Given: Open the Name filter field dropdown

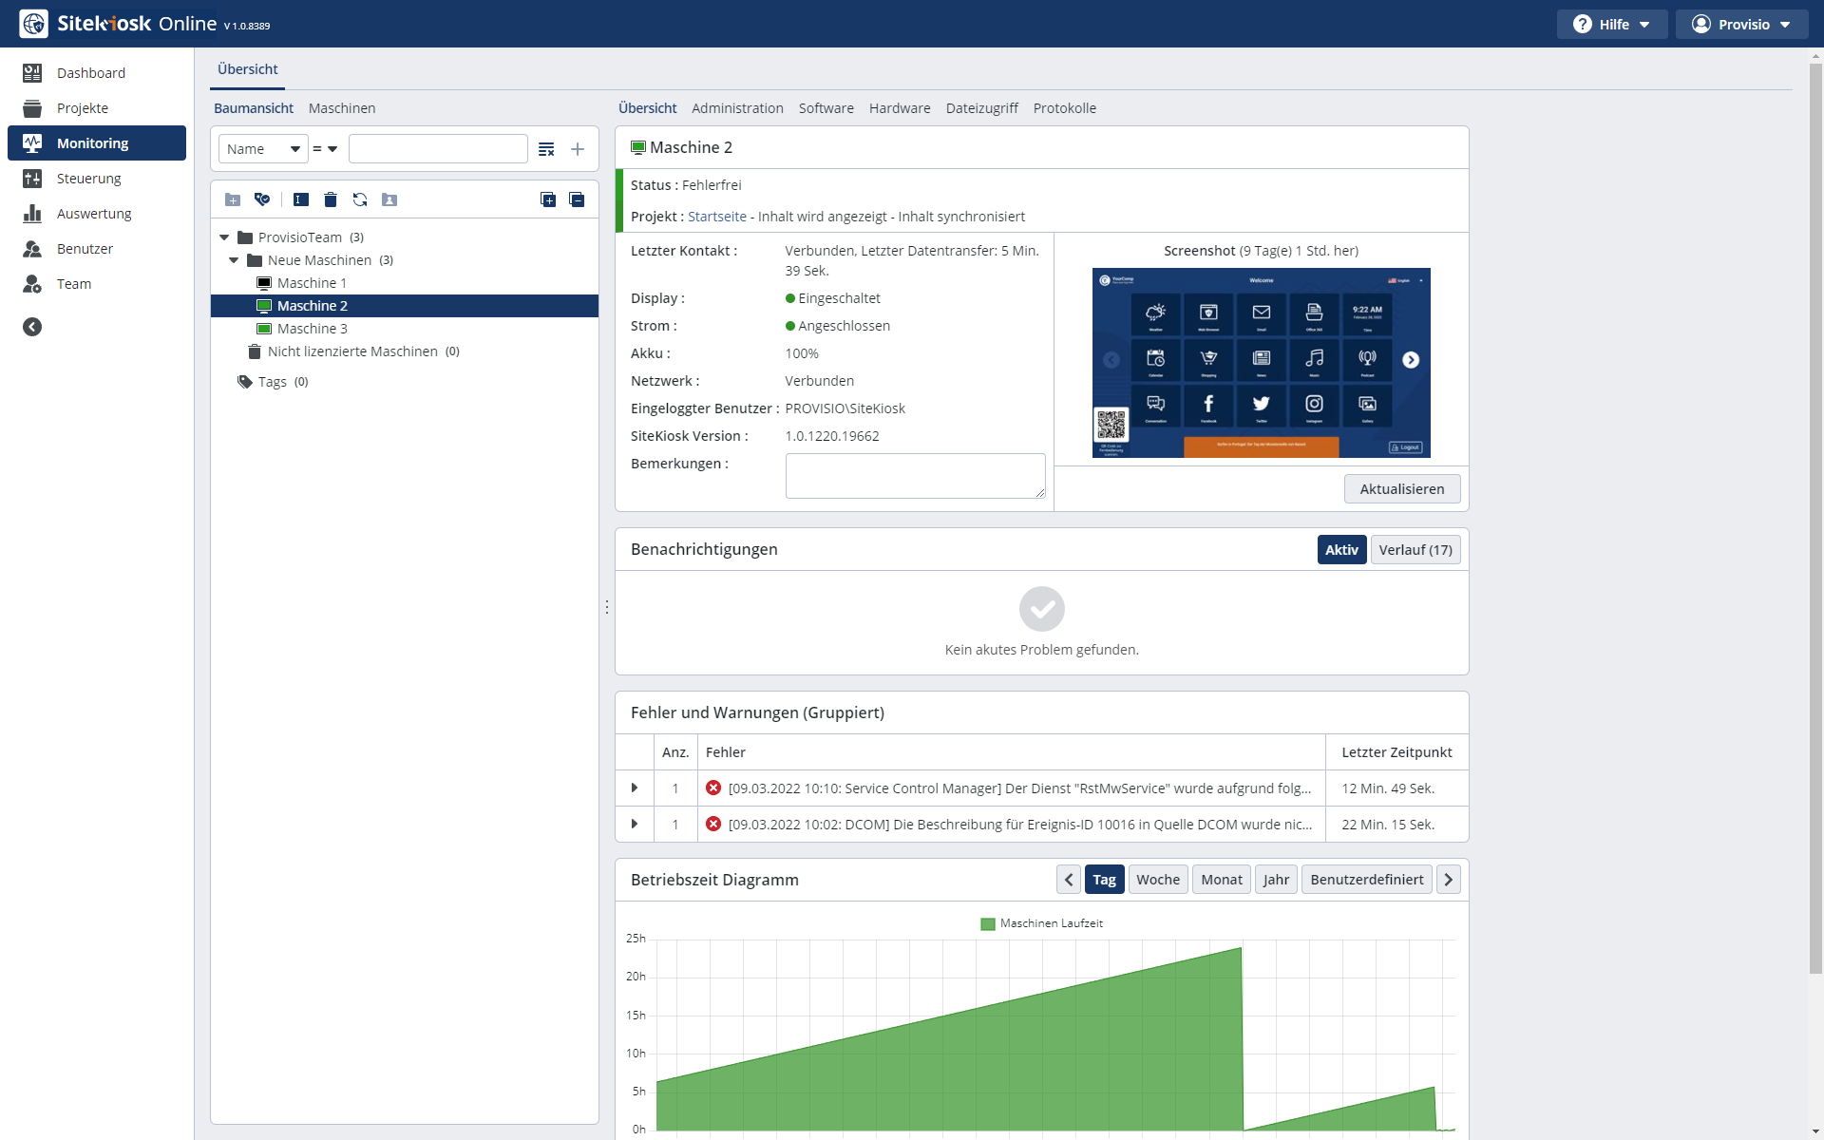Looking at the screenshot, I should pos(263,149).
